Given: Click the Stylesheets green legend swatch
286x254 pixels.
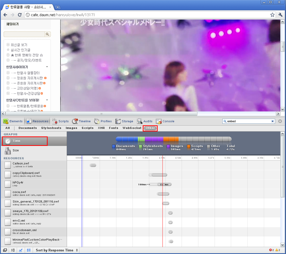Looking at the screenshot, I should (x=140, y=146).
